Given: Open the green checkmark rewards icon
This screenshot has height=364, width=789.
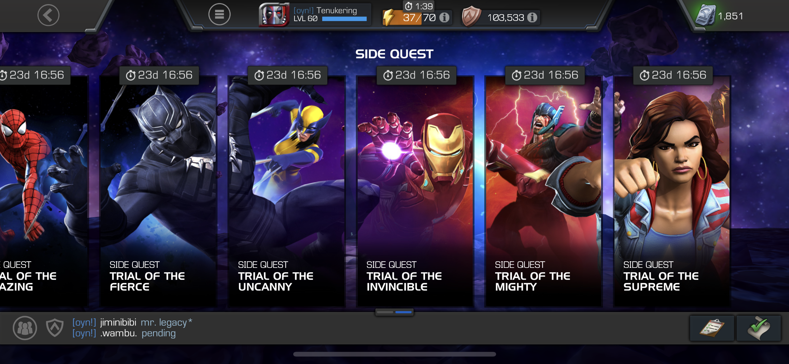Looking at the screenshot, I should click(759, 328).
